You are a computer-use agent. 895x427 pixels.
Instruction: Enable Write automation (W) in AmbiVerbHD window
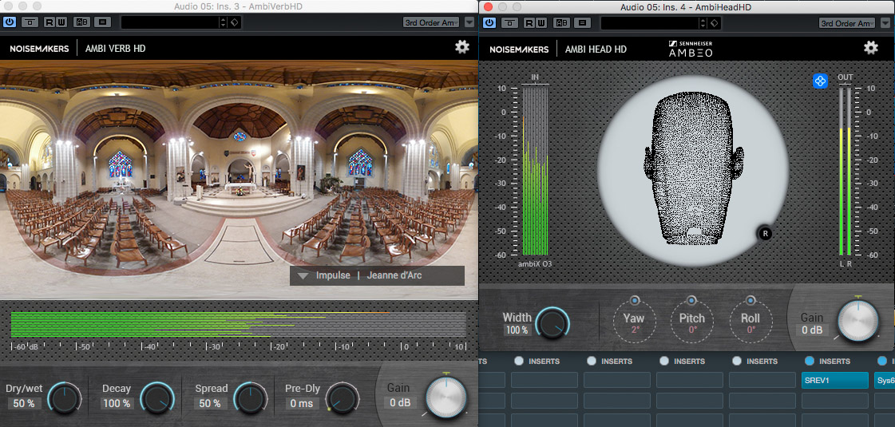coord(61,22)
